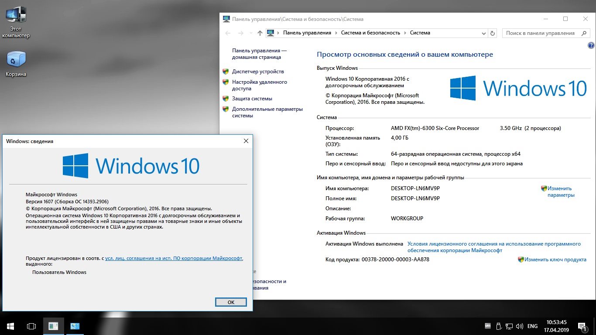The height and width of the screenshot is (335, 596).
Task: Click 'Пользователь Windows' text in dialog
Action: pyautogui.click(x=59, y=272)
